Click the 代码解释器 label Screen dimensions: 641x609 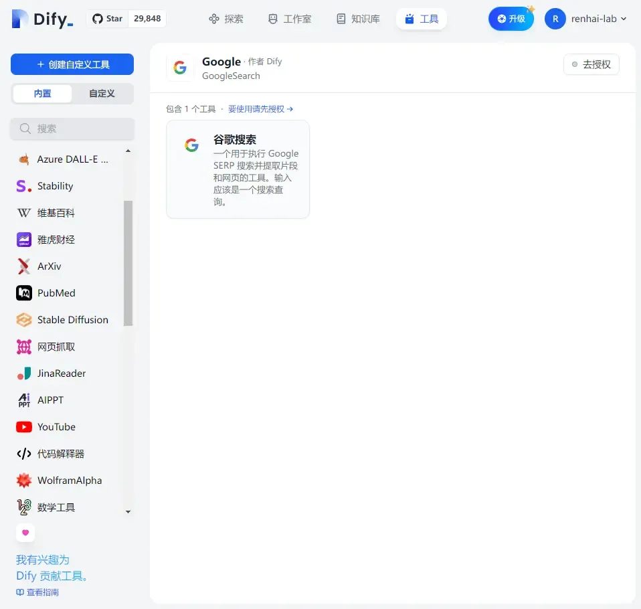pyautogui.click(x=60, y=454)
